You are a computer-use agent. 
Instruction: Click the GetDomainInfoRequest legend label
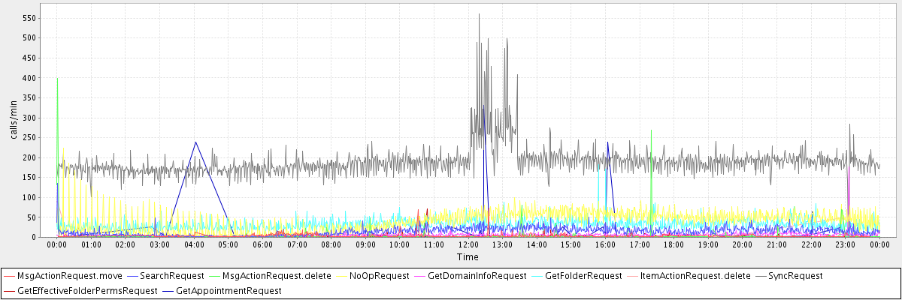pos(477,277)
